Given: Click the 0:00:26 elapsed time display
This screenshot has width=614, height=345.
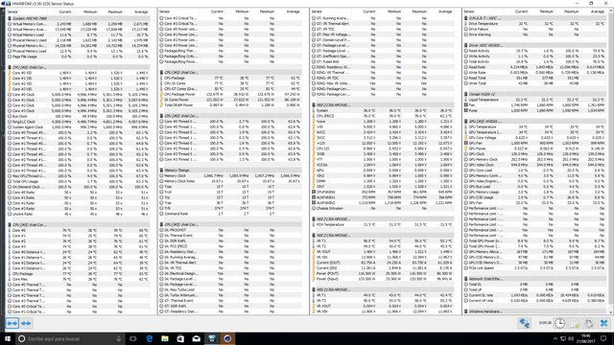Looking at the screenshot, I should click(545, 323).
